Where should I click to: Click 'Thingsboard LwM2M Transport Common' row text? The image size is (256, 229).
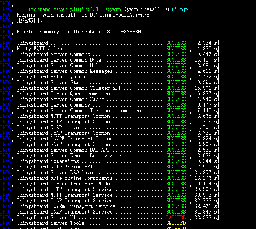(65, 139)
